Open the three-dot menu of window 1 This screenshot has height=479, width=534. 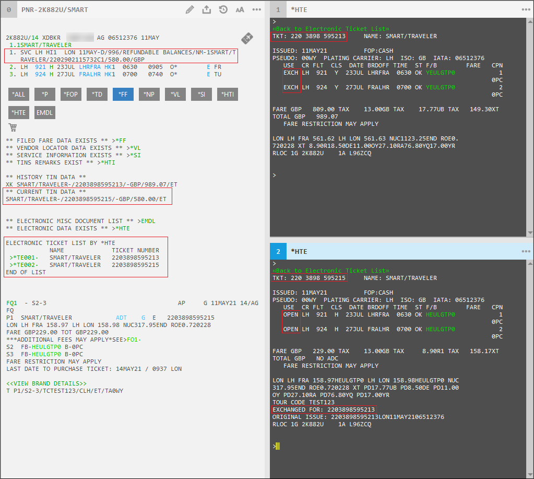point(526,9)
